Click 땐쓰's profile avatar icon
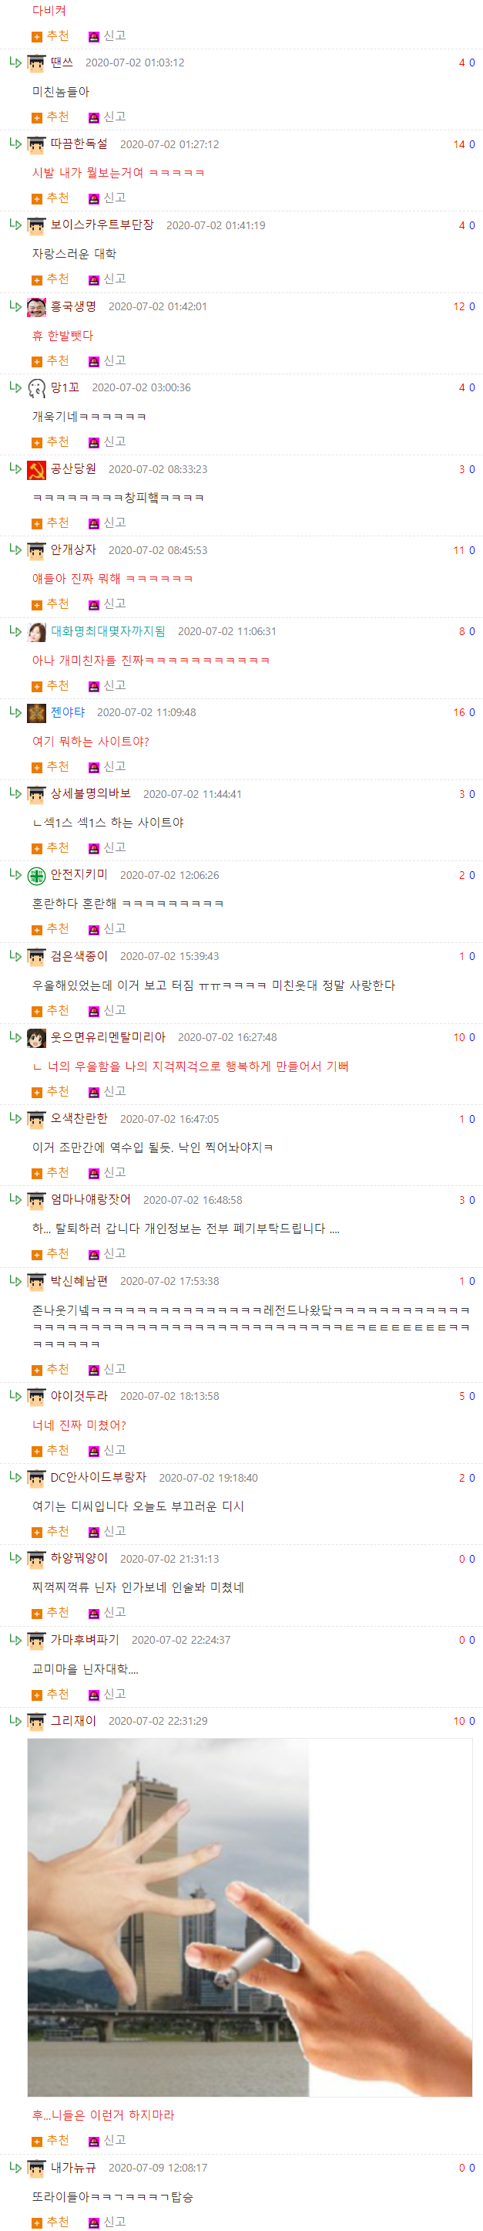483x2231 pixels. (36, 63)
